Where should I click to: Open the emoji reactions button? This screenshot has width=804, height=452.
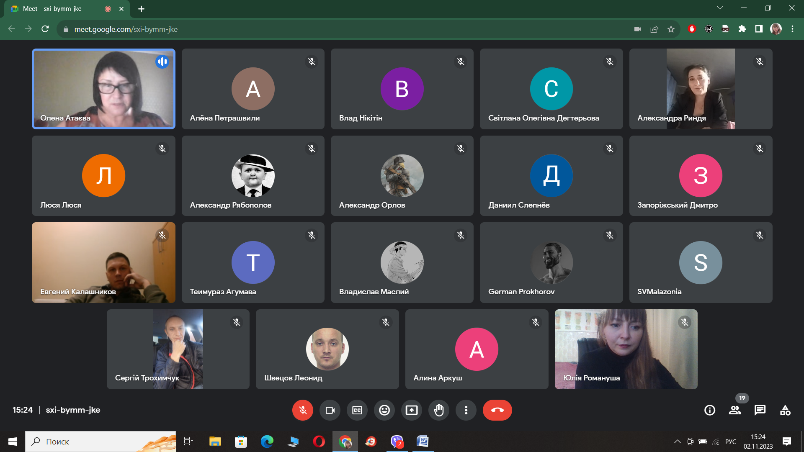point(384,410)
